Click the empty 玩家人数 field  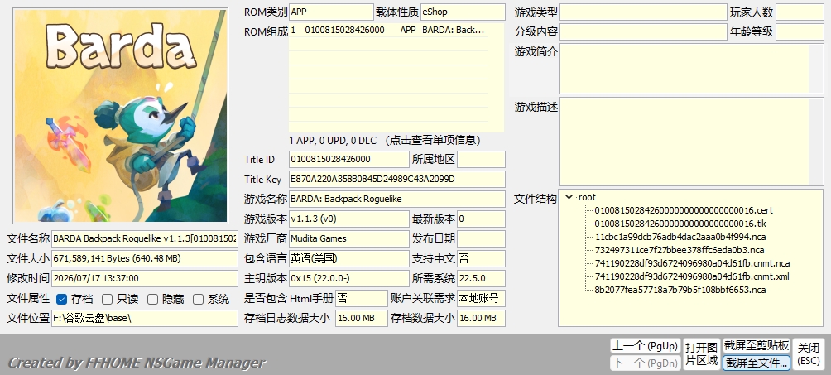[800, 12]
